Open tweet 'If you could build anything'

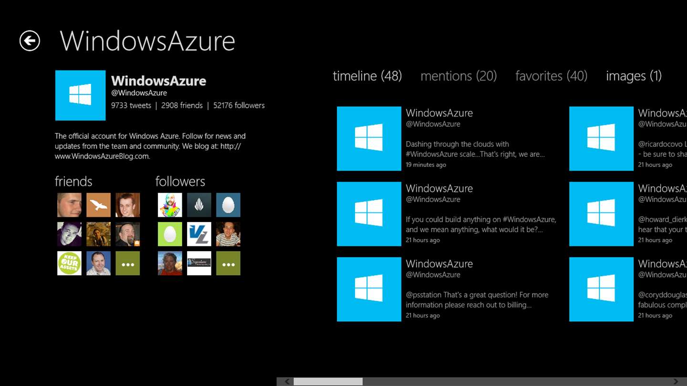(448, 214)
